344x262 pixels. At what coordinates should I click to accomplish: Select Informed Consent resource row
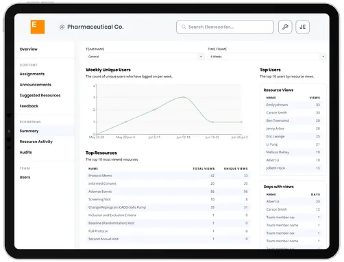point(168,183)
